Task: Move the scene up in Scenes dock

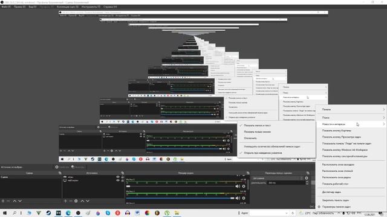Action: point(15,201)
